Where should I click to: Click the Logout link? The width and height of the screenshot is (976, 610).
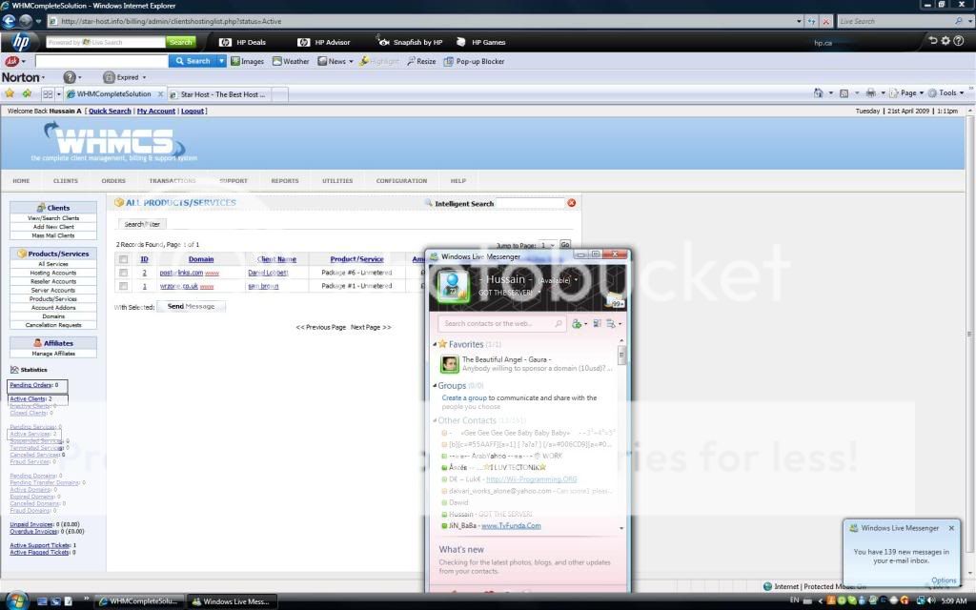tap(193, 112)
